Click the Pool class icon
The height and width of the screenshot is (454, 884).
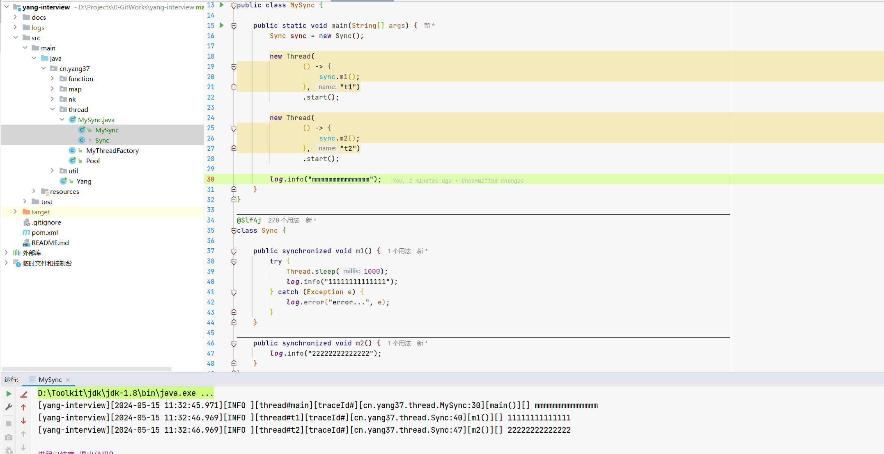click(x=72, y=161)
